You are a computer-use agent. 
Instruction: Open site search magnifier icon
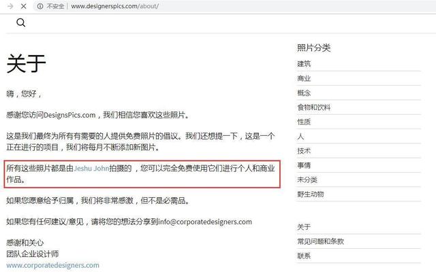point(21,22)
